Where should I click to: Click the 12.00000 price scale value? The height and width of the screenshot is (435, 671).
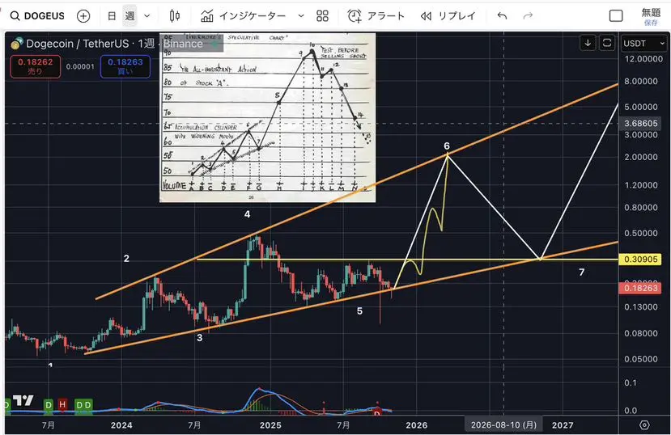[643, 59]
